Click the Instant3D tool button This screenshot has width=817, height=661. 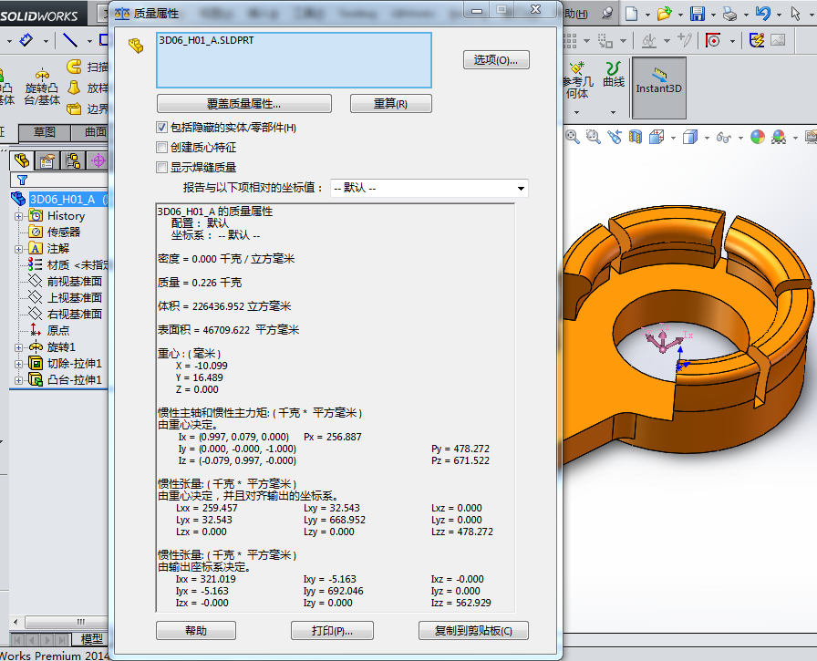click(x=659, y=81)
